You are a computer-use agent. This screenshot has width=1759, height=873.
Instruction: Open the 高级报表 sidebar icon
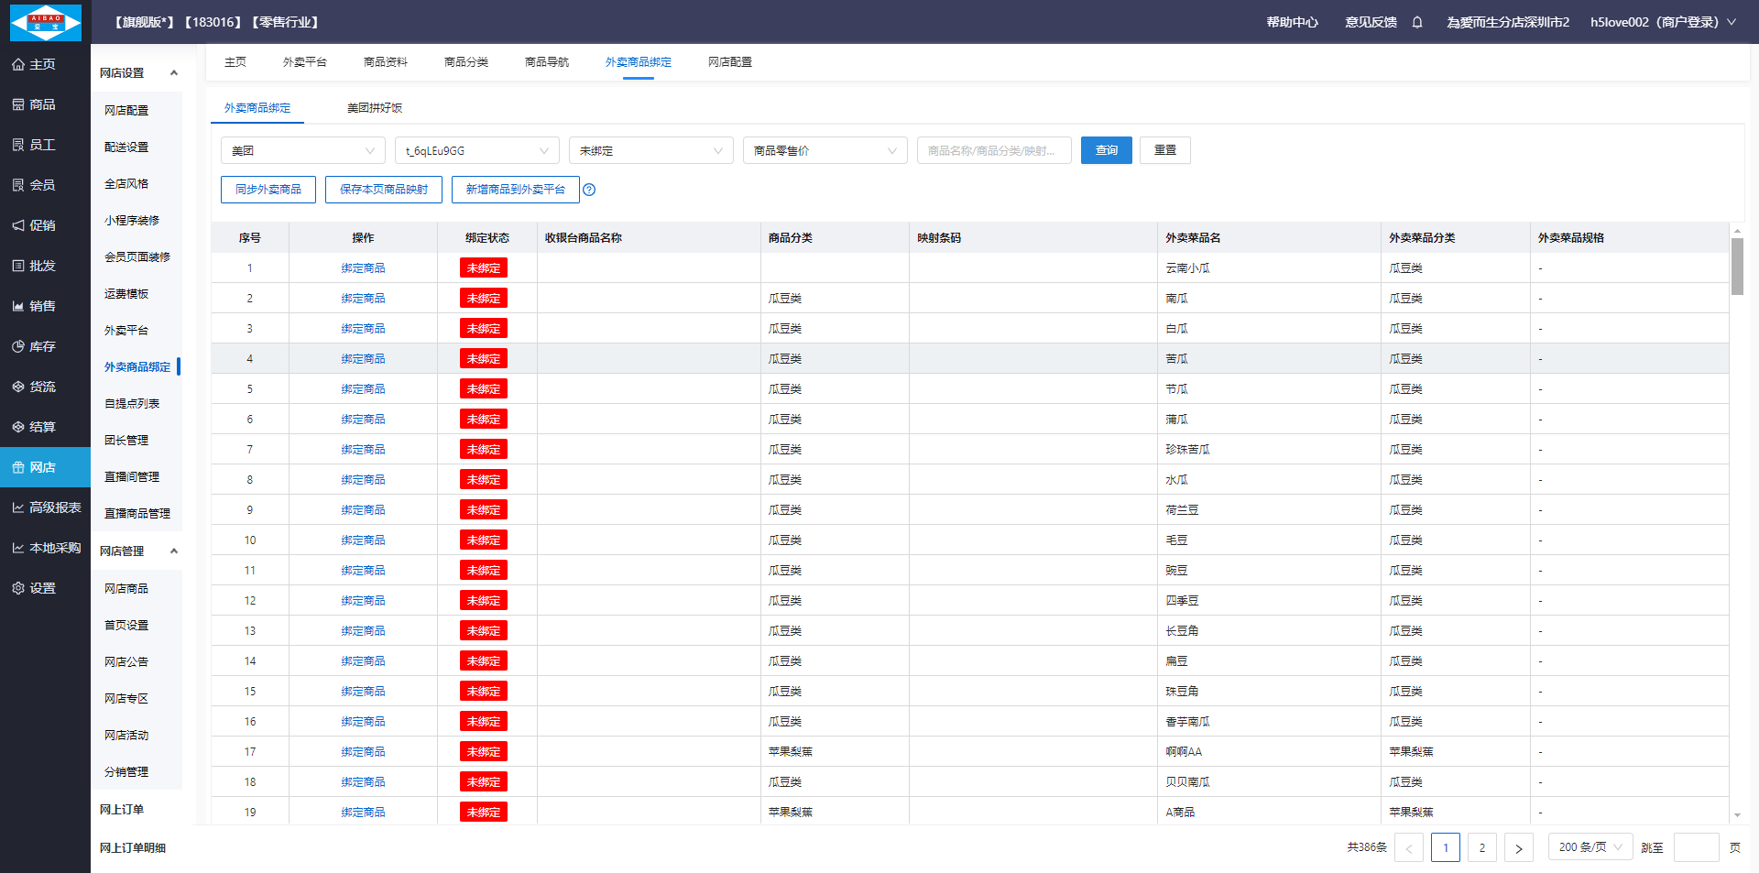pyautogui.click(x=17, y=507)
